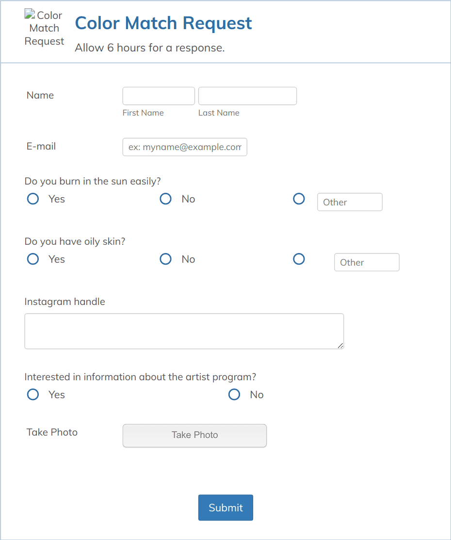The width and height of the screenshot is (451, 540).
Task: Click the Other text box for sun burn
Action: point(350,202)
